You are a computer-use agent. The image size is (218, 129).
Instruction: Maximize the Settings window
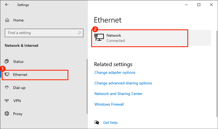[199, 5]
